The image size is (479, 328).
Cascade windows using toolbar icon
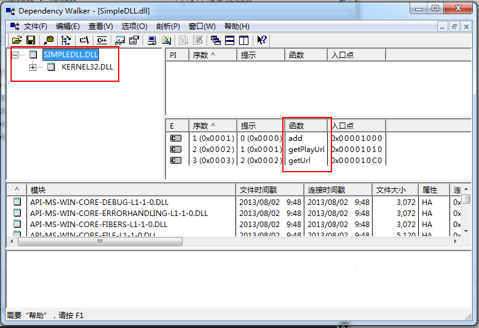pyautogui.click(x=215, y=40)
